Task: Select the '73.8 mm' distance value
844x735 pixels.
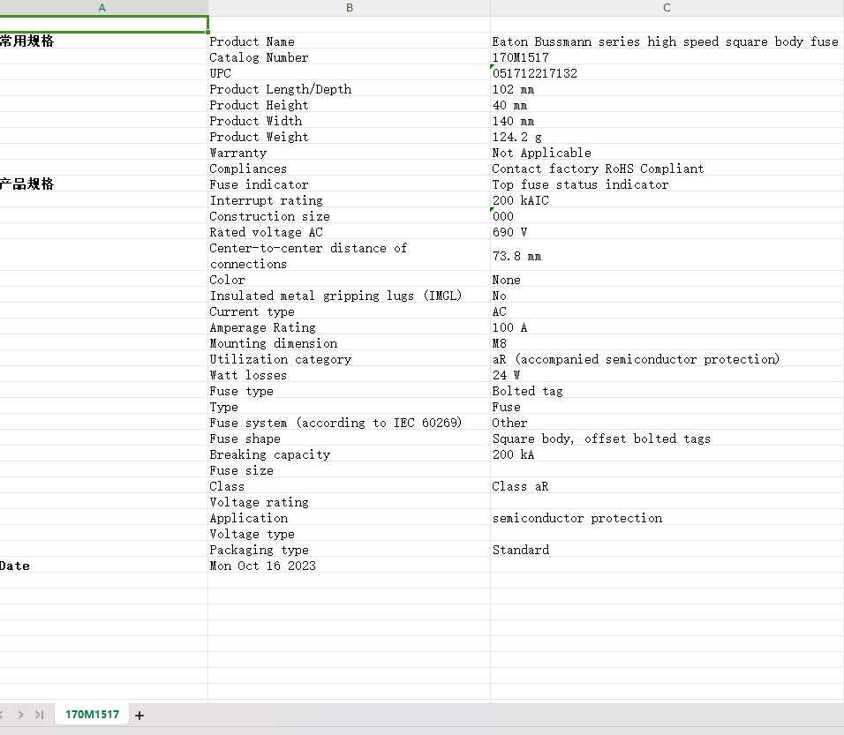Action: (x=667, y=256)
